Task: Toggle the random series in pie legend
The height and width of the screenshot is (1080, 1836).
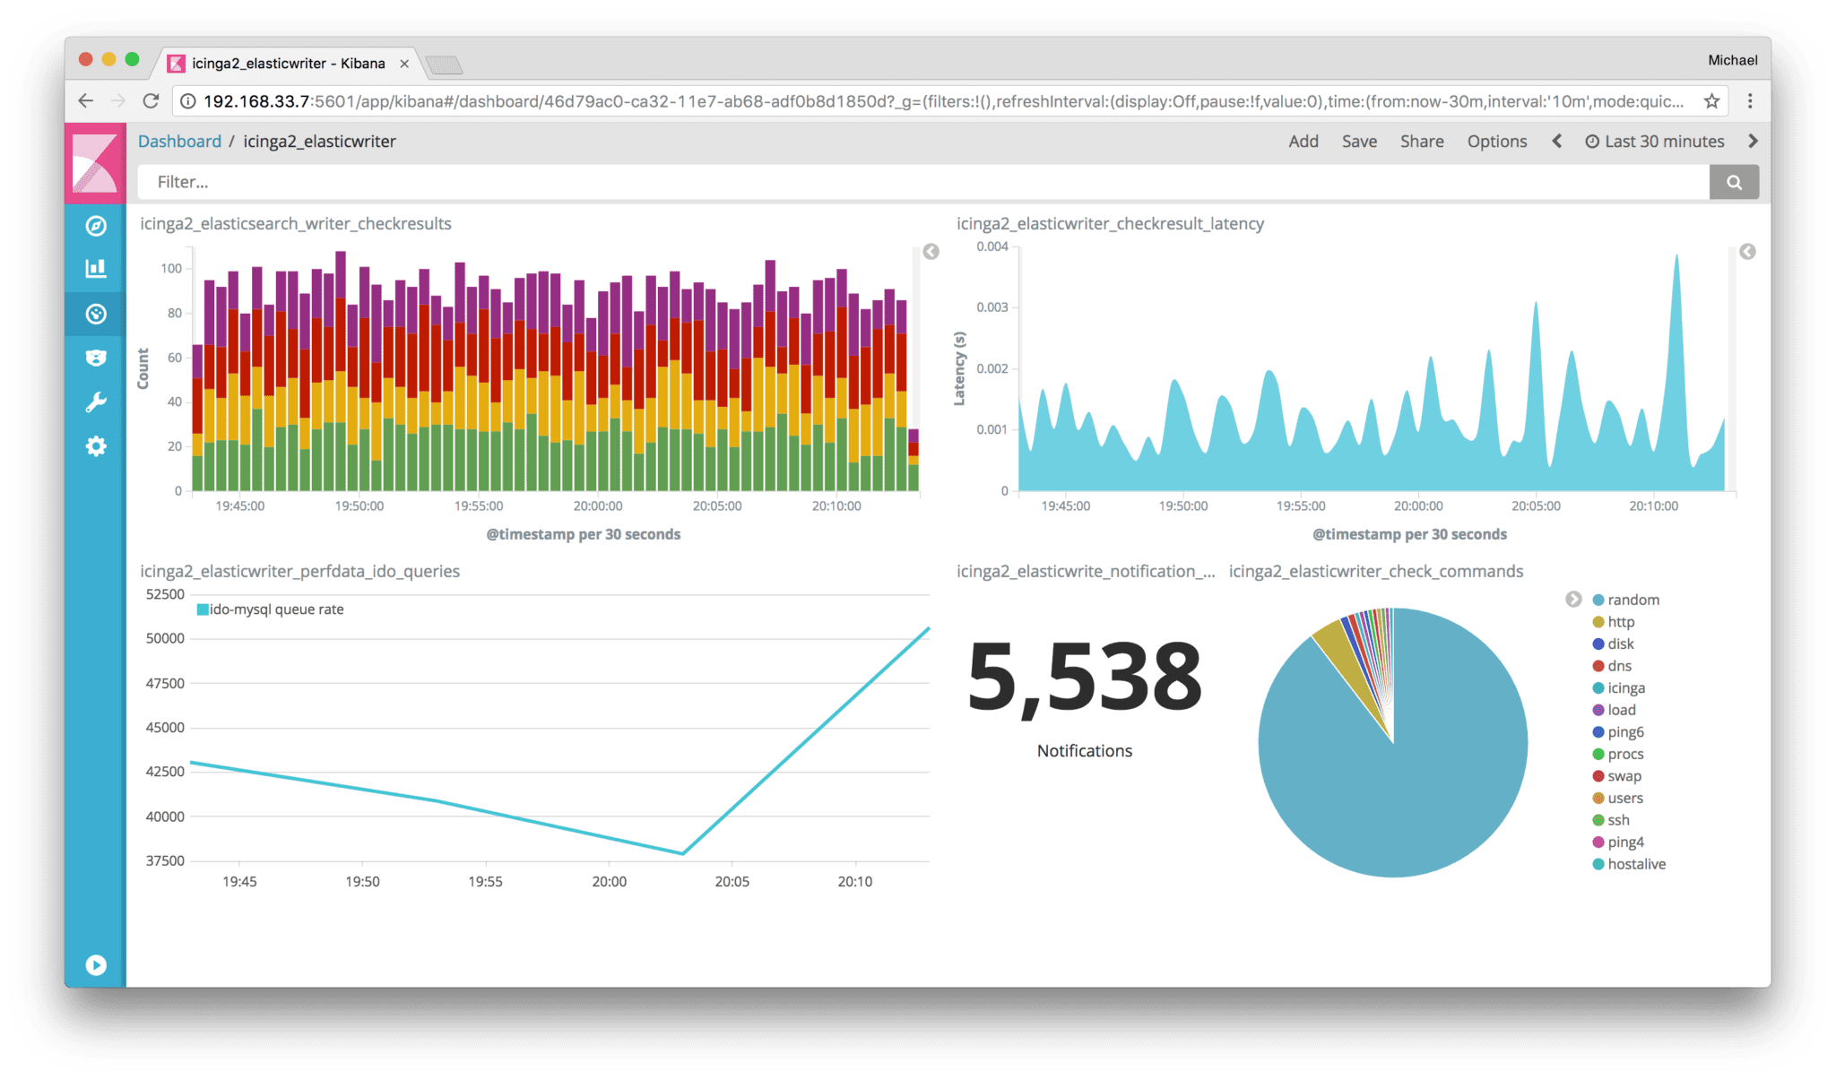Action: point(1633,599)
